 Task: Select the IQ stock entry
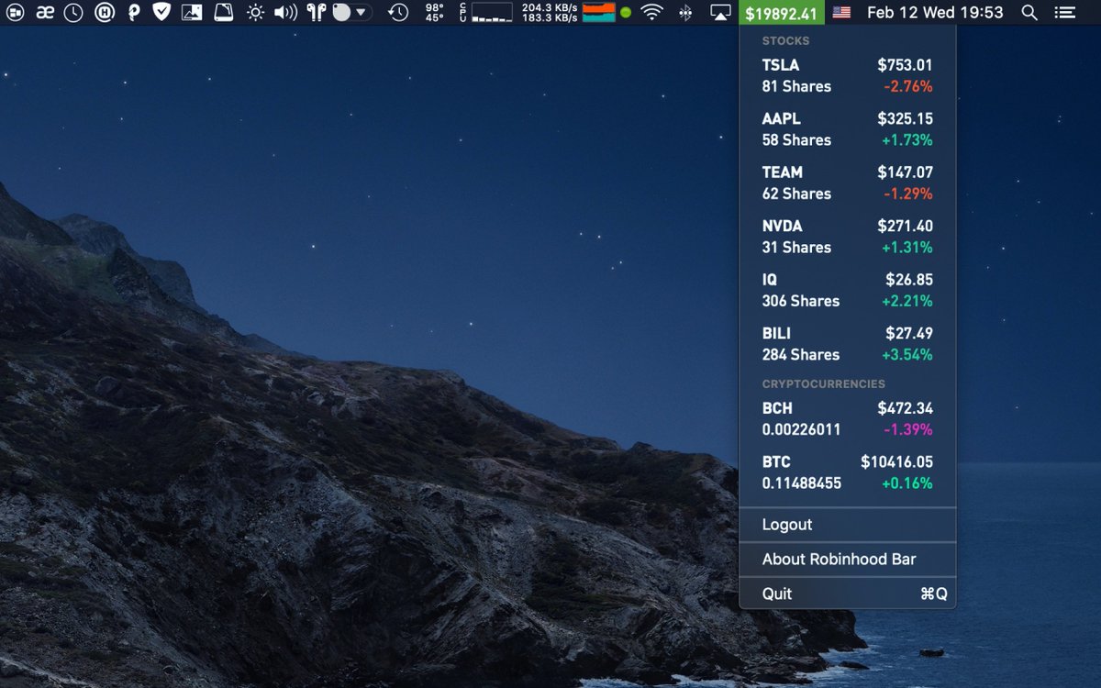tap(848, 290)
